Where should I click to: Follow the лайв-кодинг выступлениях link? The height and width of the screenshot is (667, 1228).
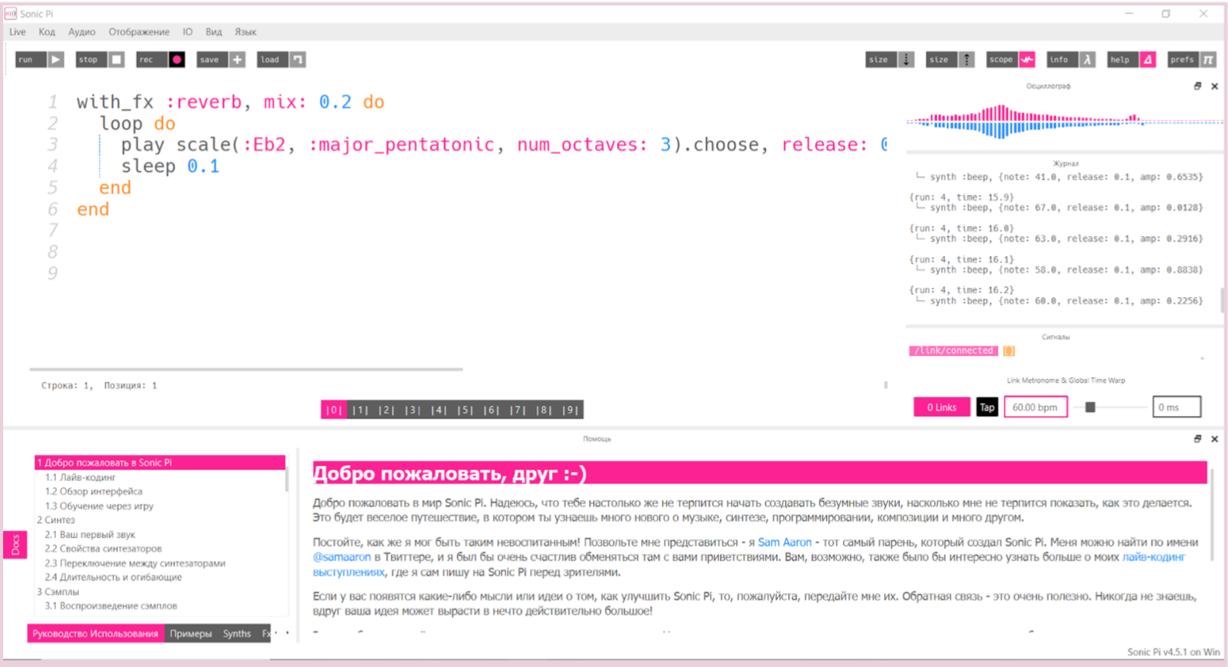1154,557
